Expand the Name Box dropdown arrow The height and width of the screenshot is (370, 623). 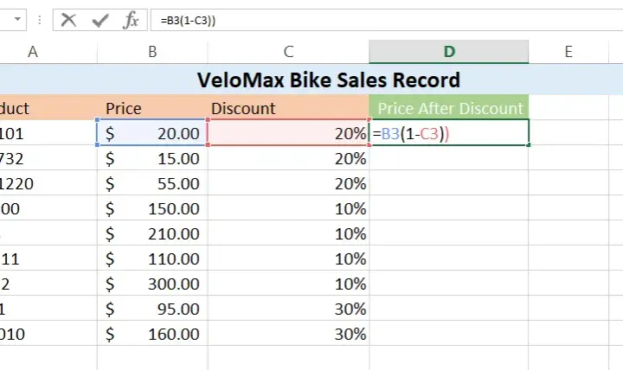pos(17,19)
